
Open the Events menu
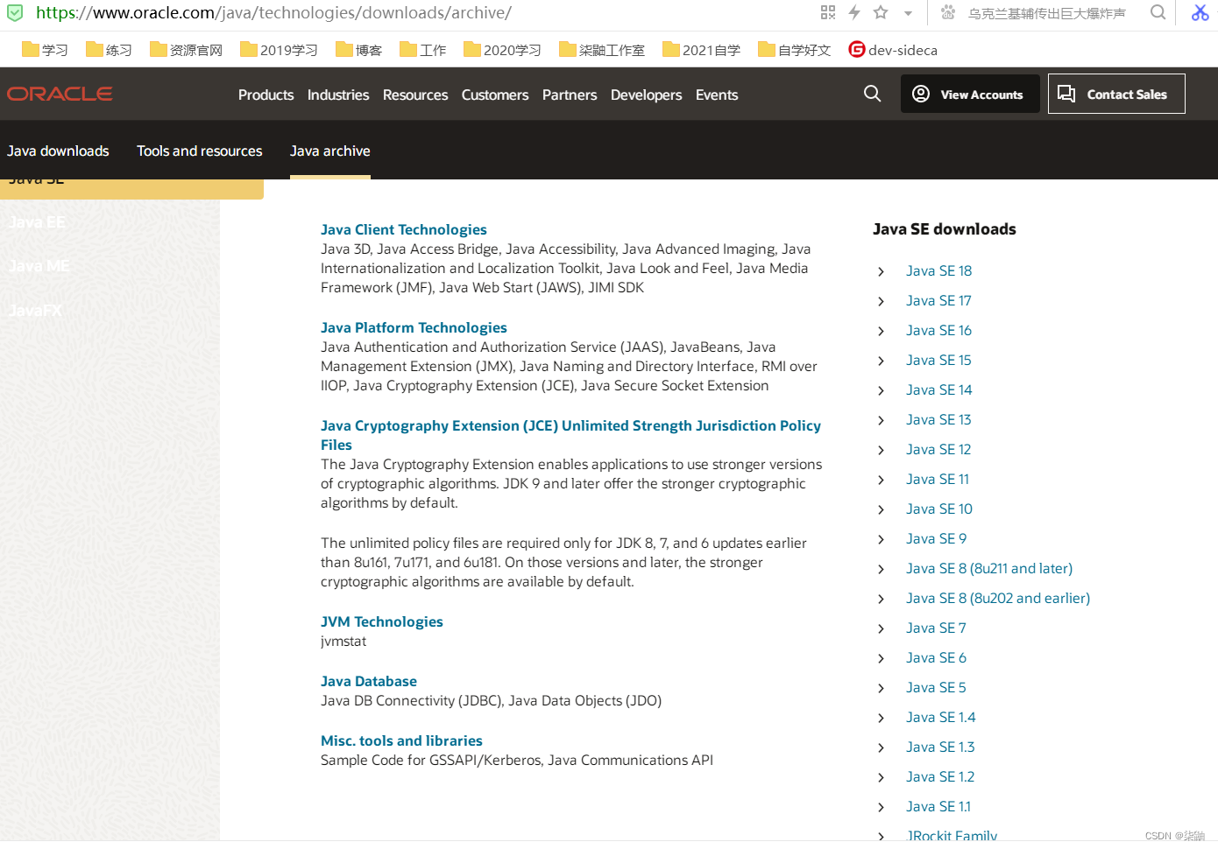click(x=717, y=95)
